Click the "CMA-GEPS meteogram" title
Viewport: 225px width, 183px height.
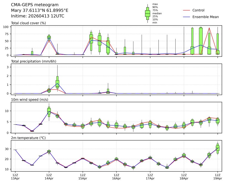click(35, 5)
